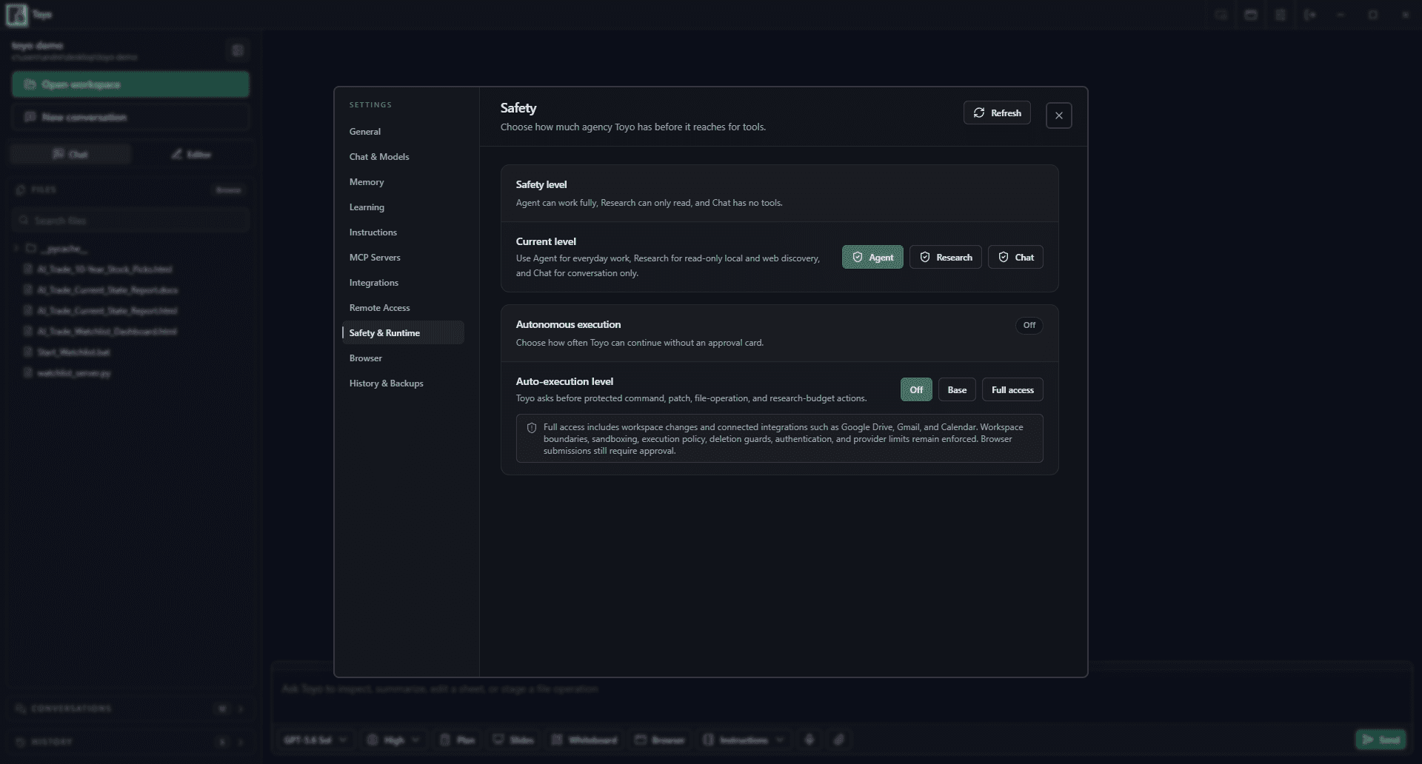Viewport: 1422px width, 764px height.
Task: Click the Browse button in Files panel
Action: 228,190
